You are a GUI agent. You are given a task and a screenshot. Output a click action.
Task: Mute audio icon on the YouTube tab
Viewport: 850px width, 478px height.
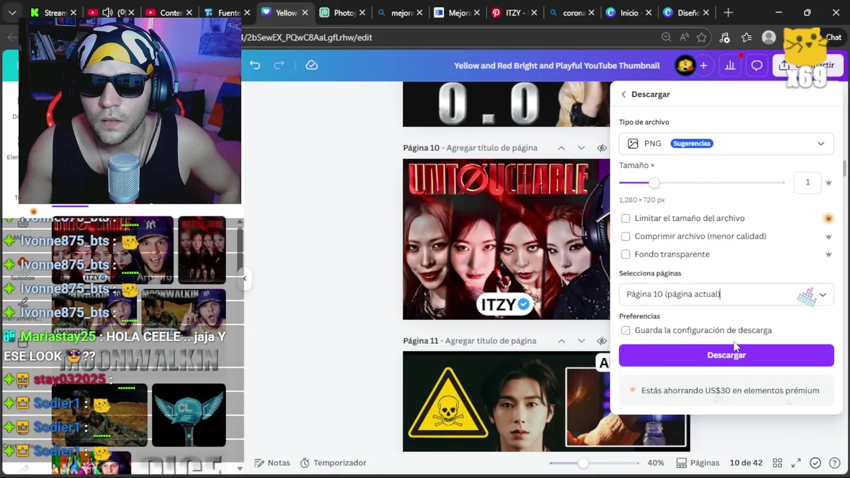(107, 13)
